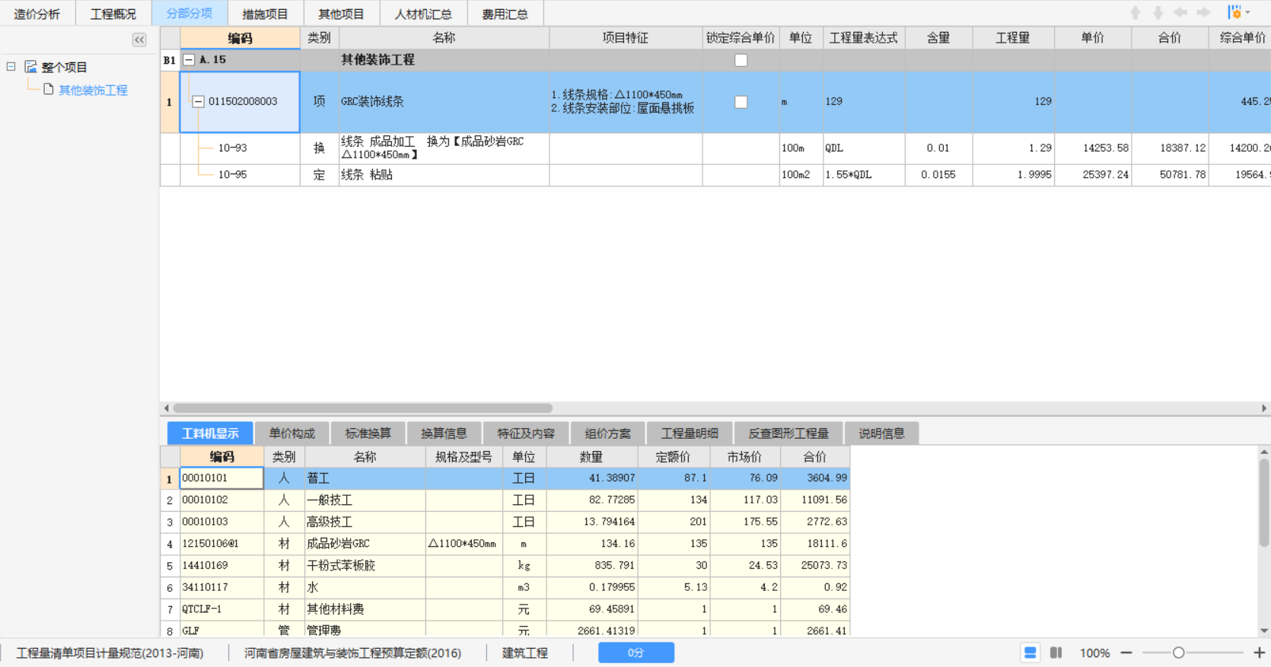
Task: Switch to horizontal split layout icon
Action: (1030, 653)
